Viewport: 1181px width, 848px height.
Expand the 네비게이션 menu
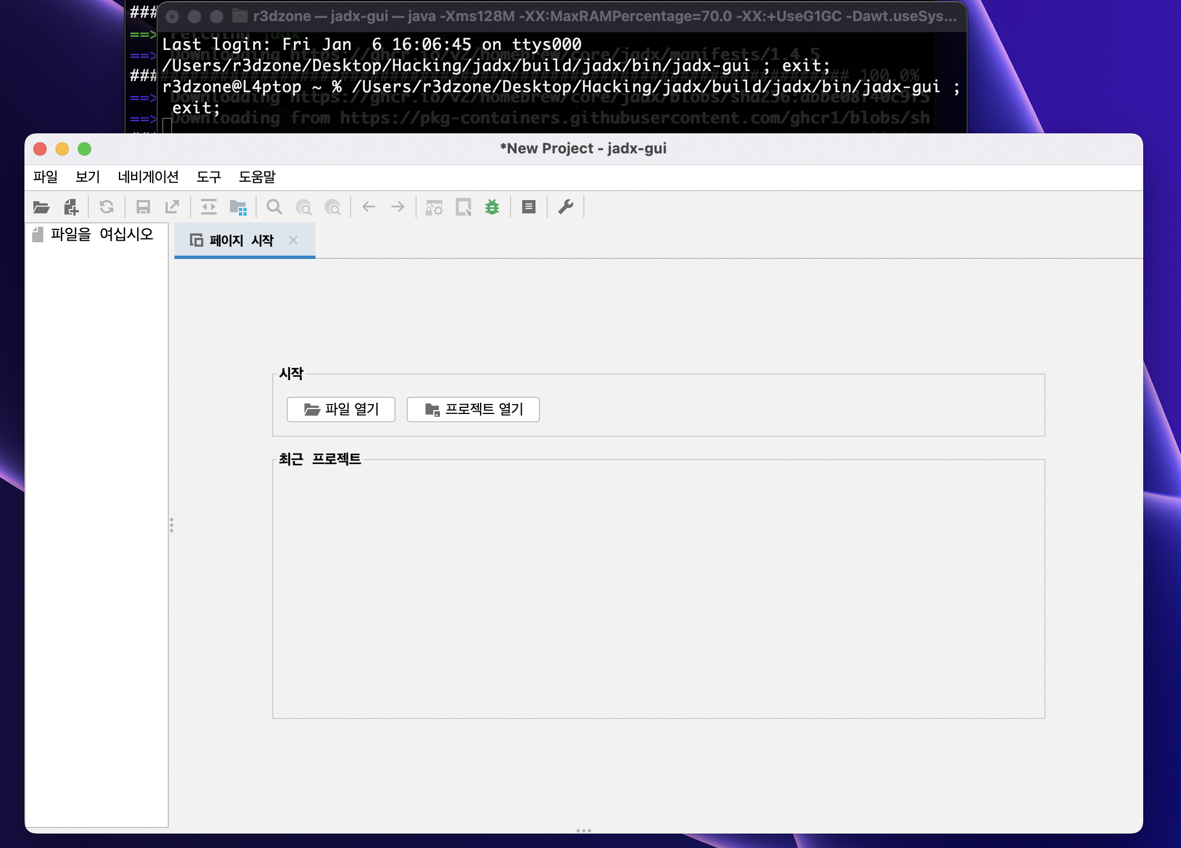pyautogui.click(x=148, y=177)
